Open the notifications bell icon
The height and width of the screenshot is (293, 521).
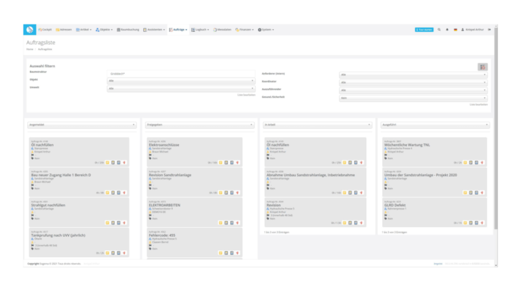pyautogui.click(x=447, y=30)
